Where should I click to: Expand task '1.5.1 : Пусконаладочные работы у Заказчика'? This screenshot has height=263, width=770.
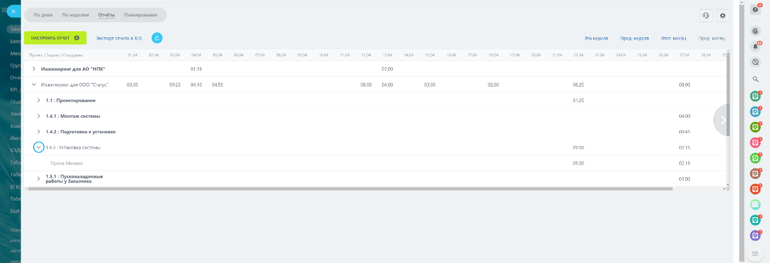click(x=38, y=179)
